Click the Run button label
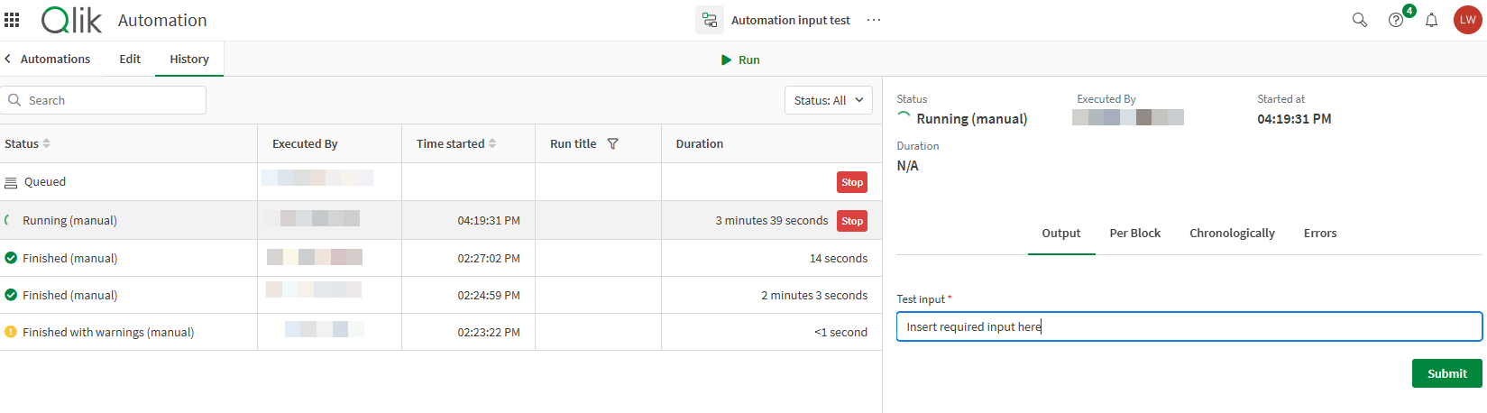 749,60
